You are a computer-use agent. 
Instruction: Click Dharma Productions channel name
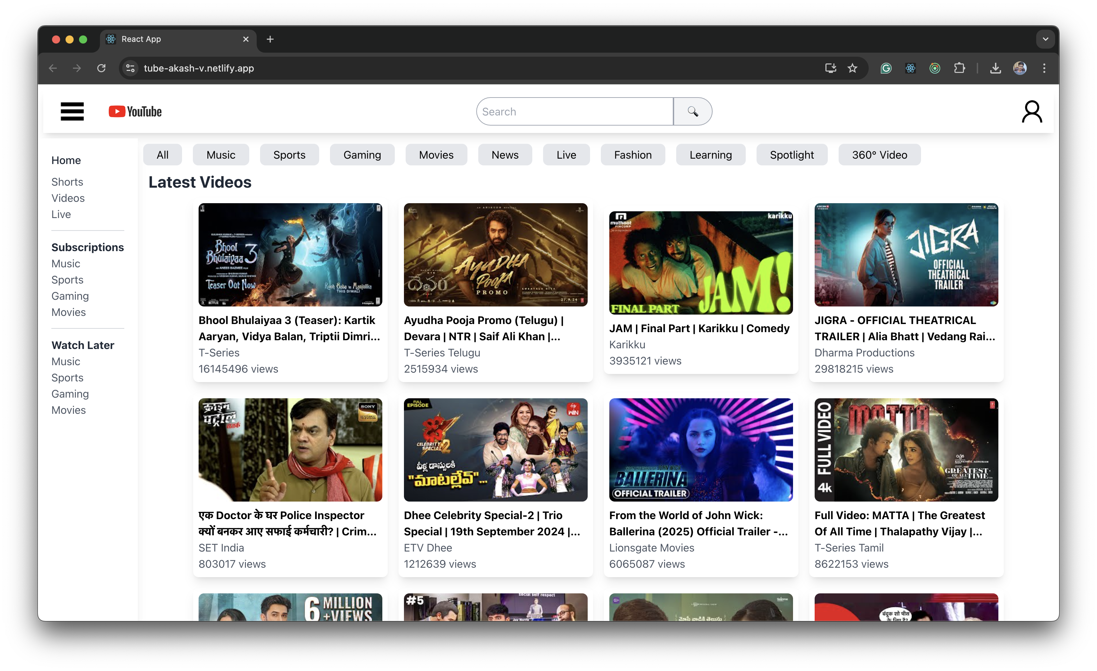click(864, 353)
